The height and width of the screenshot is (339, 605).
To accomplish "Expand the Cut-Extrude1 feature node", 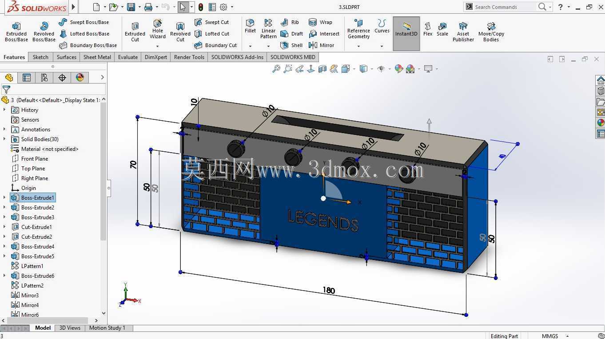I will [4, 227].
